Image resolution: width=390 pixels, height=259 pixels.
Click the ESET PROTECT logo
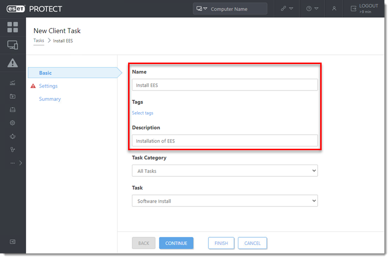34,9
